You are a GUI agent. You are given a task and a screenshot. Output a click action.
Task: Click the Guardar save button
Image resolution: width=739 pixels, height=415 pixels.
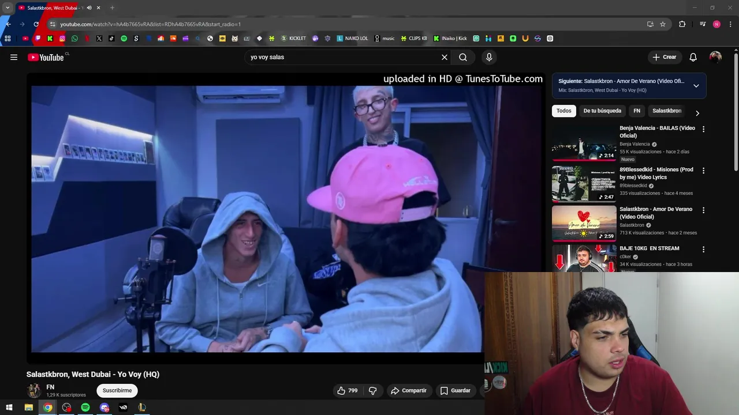click(455, 390)
